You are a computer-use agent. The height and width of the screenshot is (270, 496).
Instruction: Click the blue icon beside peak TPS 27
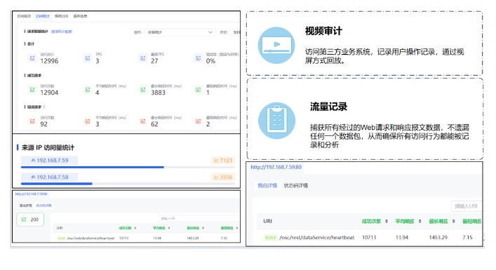tap(143, 58)
